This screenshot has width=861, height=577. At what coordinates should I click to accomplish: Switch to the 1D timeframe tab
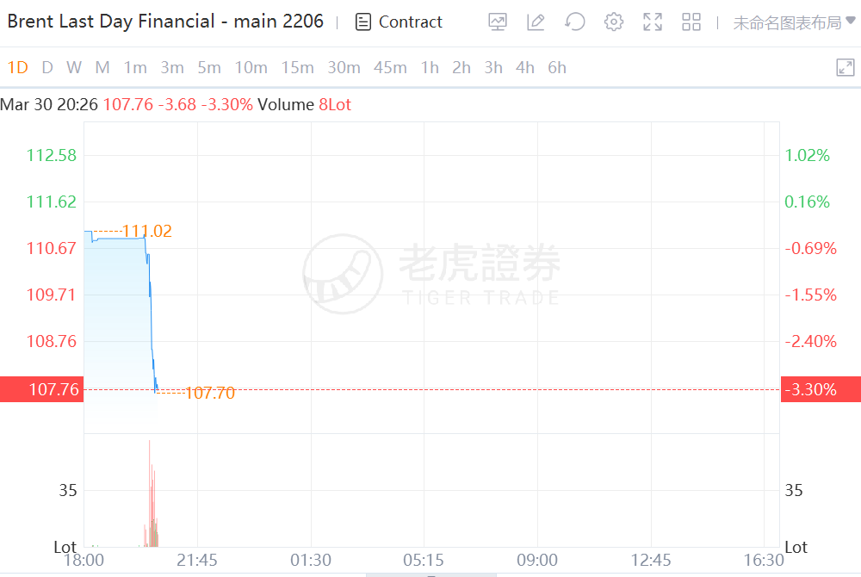click(17, 68)
